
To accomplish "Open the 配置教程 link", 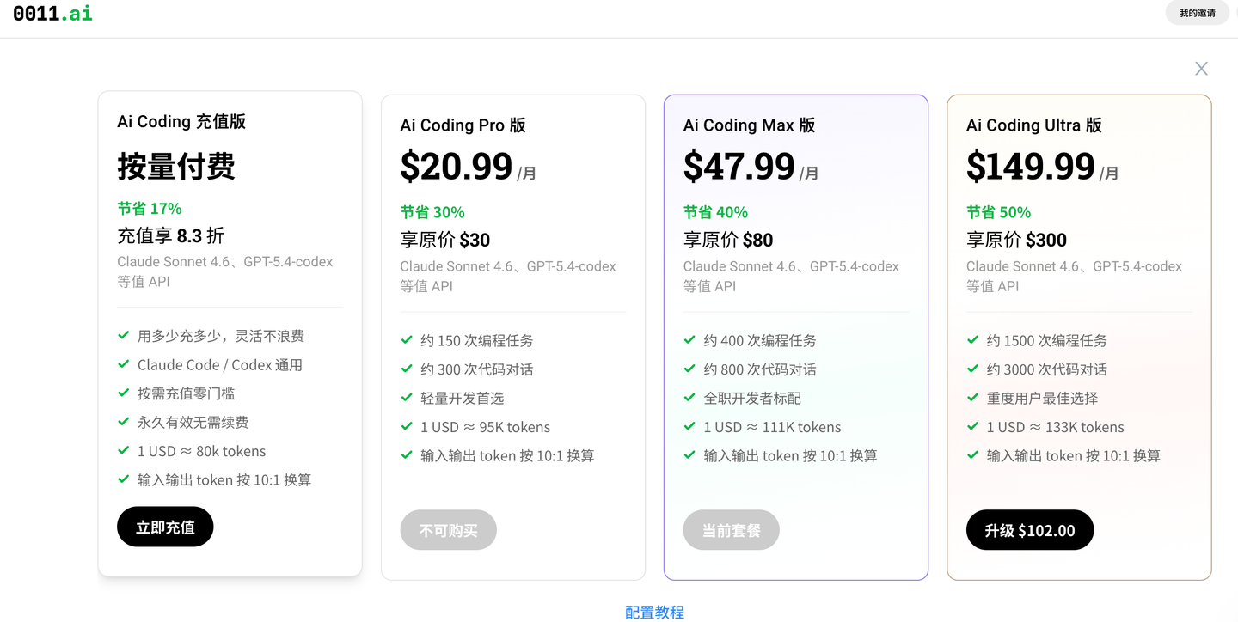I will pos(654,613).
